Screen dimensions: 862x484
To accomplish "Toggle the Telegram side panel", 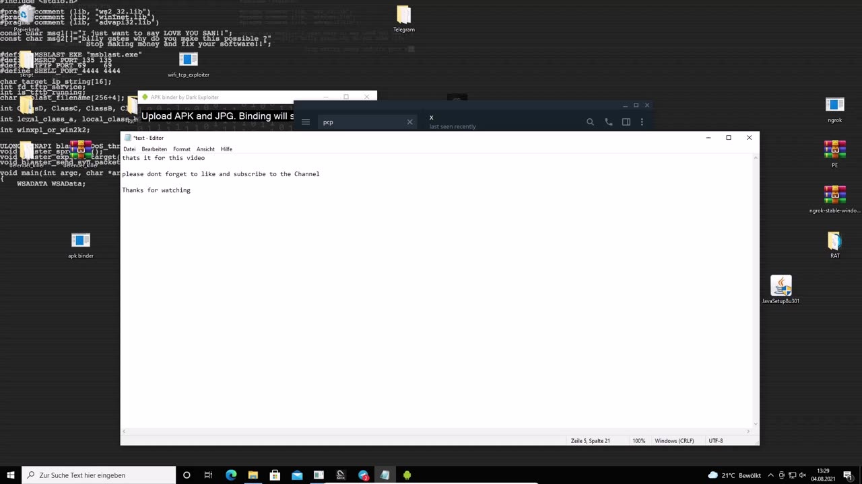I will 626,122.
